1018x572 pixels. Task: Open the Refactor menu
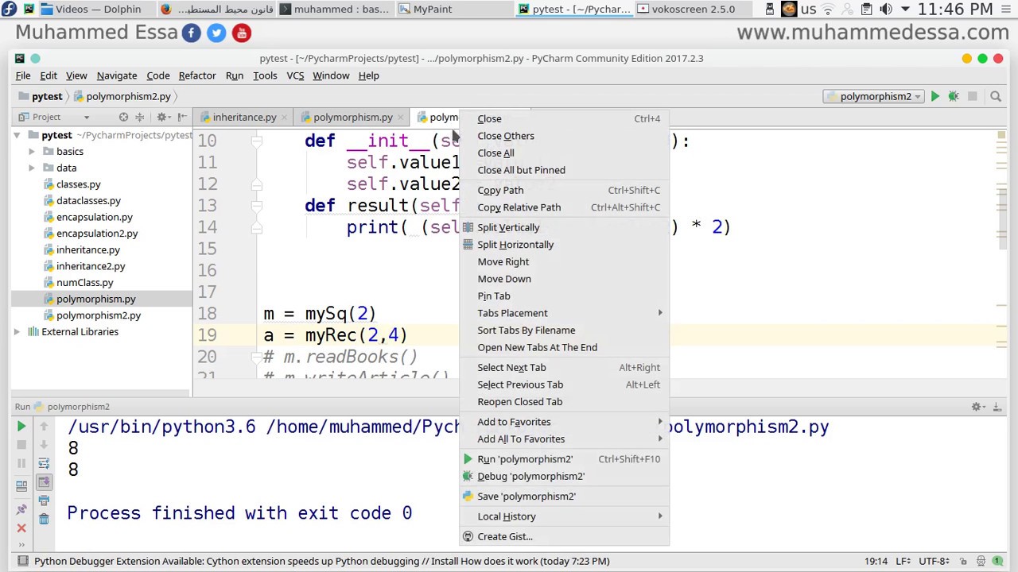point(197,75)
